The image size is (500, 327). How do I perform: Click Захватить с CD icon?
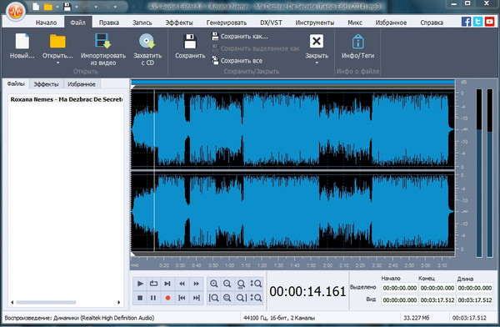[x=147, y=41]
